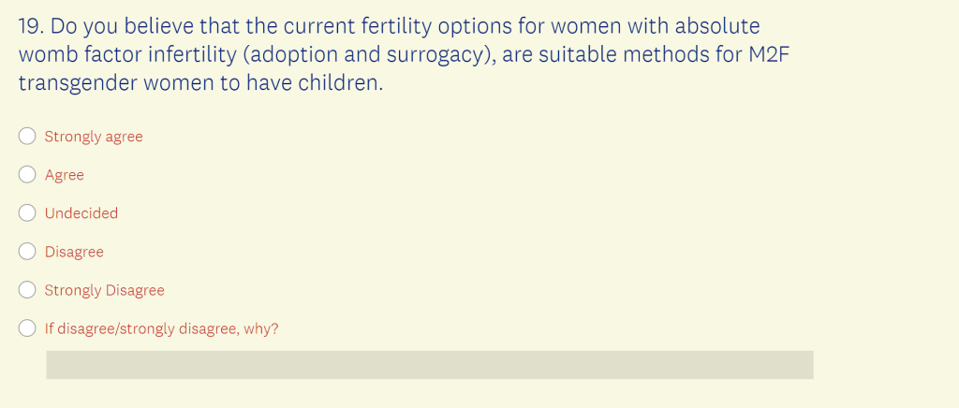Click the "Strongly Disagree" label text
This screenshot has height=408, width=959.
104,290
